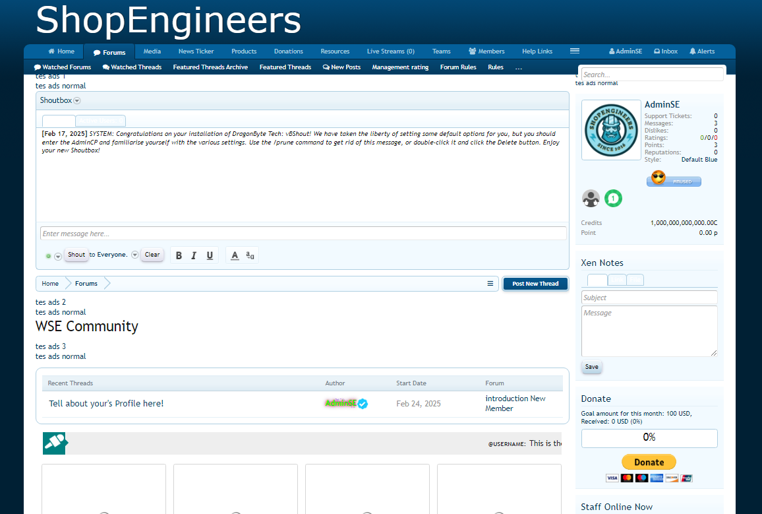Screen dimensions: 762x514
Task: Open the Members navigation tab
Action: click(x=486, y=51)
